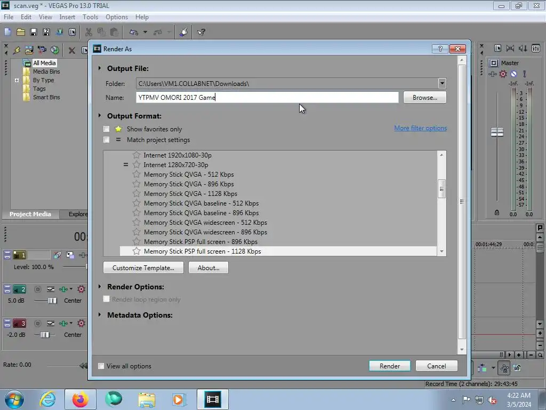This screenshot has width=546, height=410.
Task: Open the Folder path dropdown
Action: coord(442,83)
